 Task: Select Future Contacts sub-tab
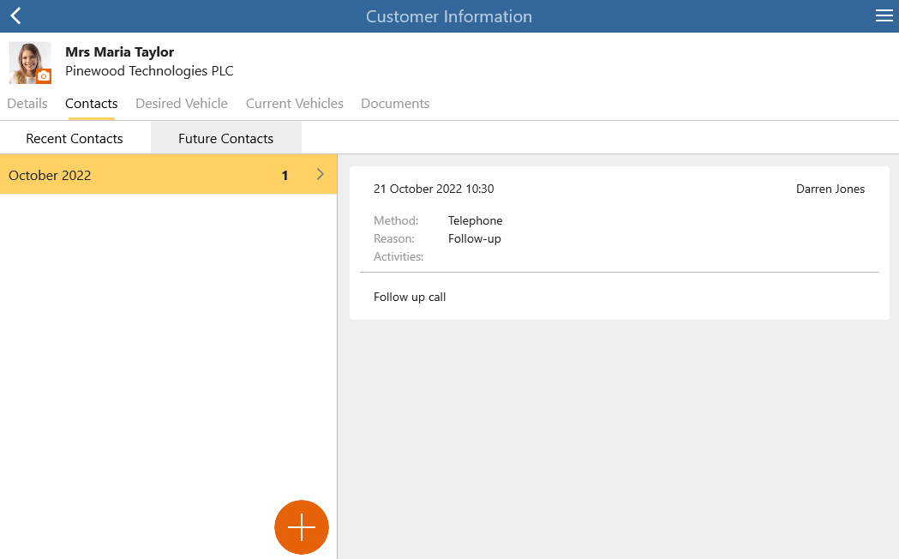(226, 137)
